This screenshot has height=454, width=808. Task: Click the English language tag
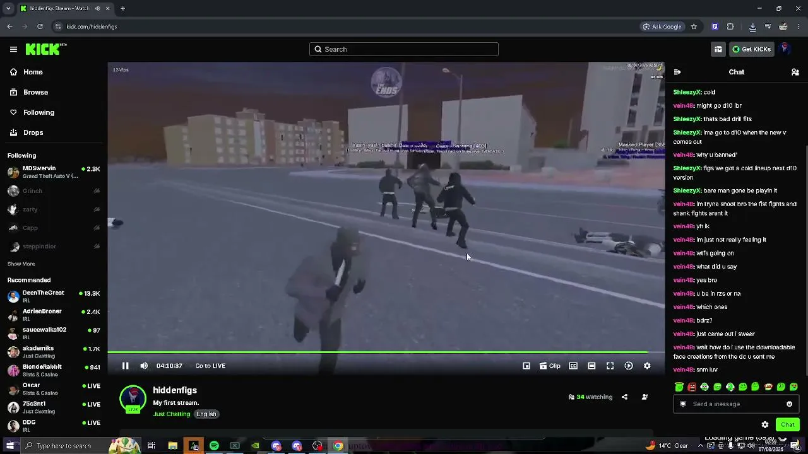206,414
